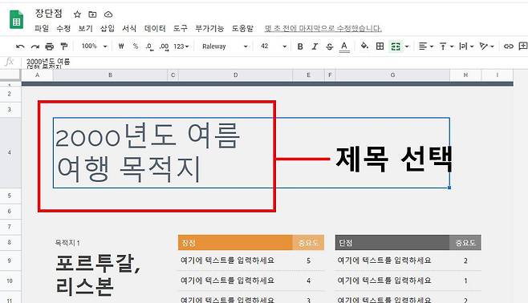
Task: Click the print icon
Action: 50,46
